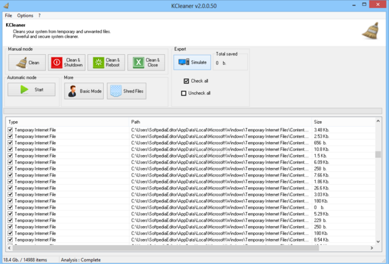
Task: Click the KCleaner title bar broom icon
Action: [7, 5]
